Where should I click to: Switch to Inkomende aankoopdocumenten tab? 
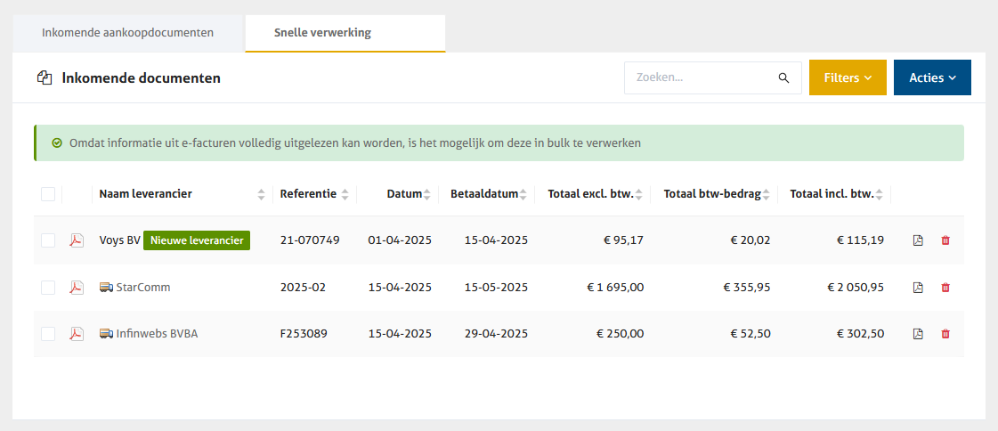tap(127, 33)
